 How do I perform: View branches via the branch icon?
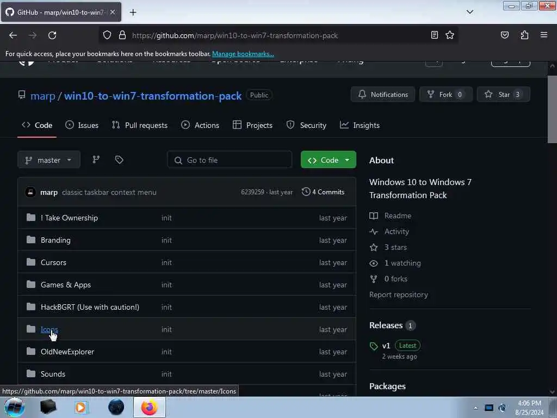click(x=96, y=160)
